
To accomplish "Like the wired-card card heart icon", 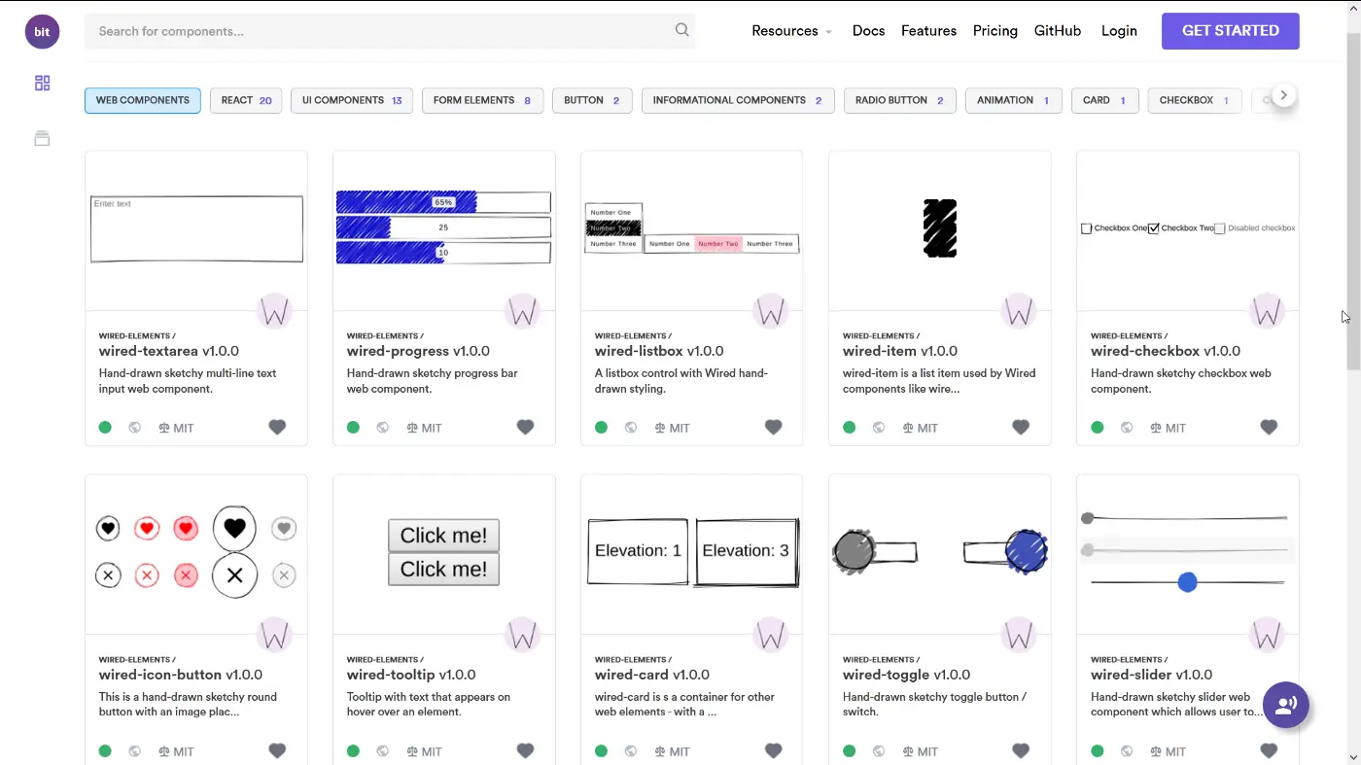I will 773,750.
